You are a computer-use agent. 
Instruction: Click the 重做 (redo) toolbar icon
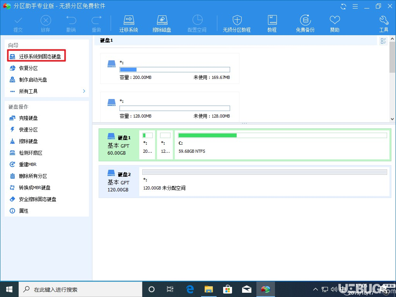pyautogui.click(x=96, y=24)
